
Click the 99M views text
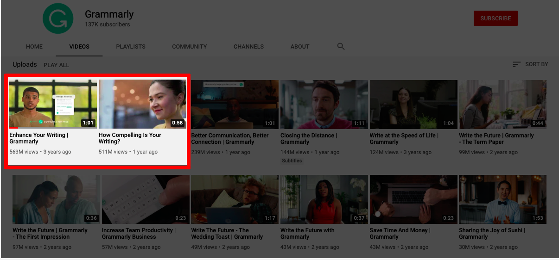[x=472, y=152]
